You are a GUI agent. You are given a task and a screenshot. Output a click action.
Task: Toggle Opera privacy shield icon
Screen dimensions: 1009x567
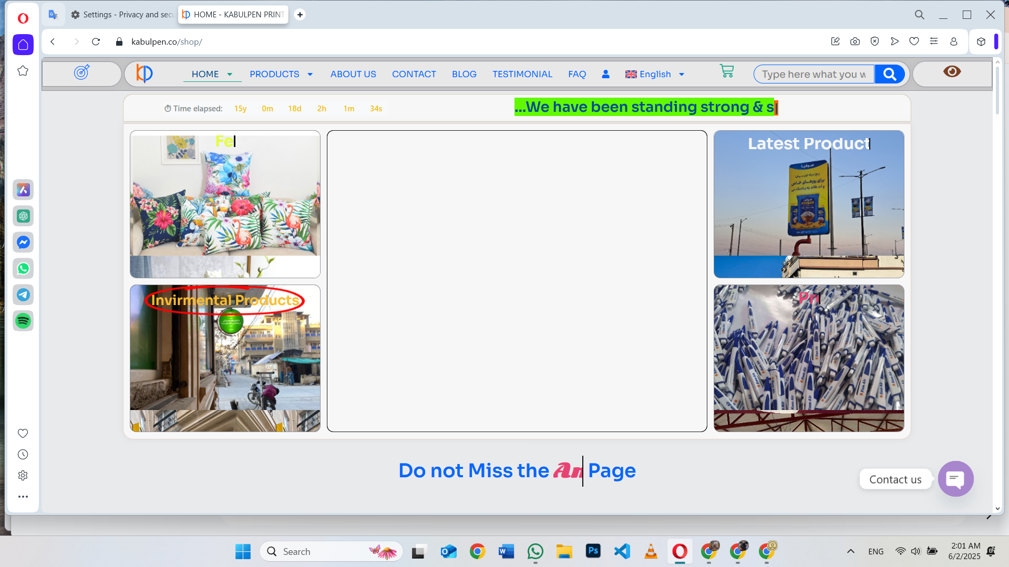(x=874, y=41)
